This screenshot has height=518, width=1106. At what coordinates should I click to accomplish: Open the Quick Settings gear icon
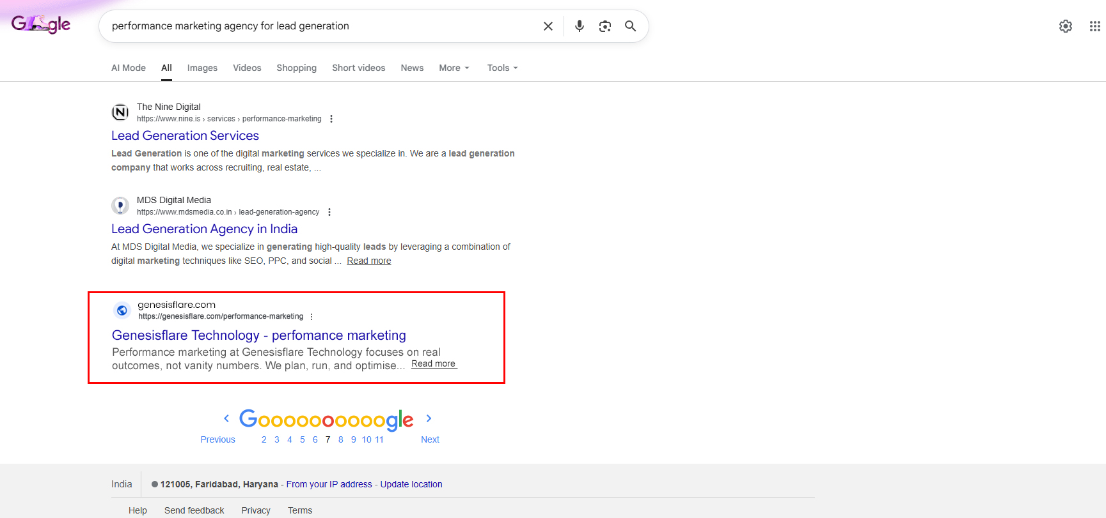pyautogui.click(x=1066, y=26)
